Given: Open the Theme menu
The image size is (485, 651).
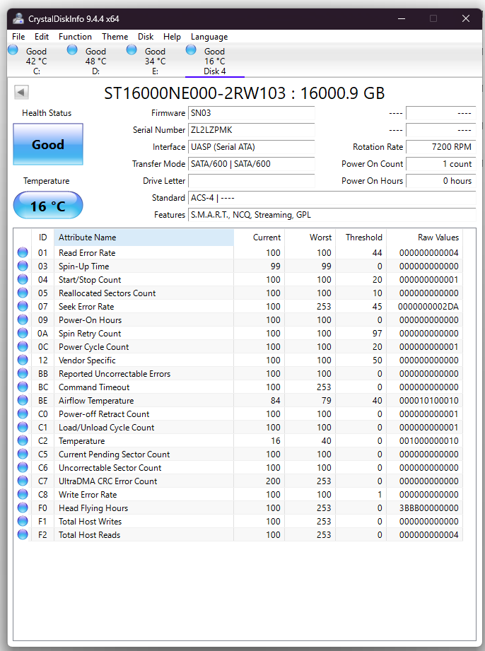Looking at the screenshot, I should (115, 37).
